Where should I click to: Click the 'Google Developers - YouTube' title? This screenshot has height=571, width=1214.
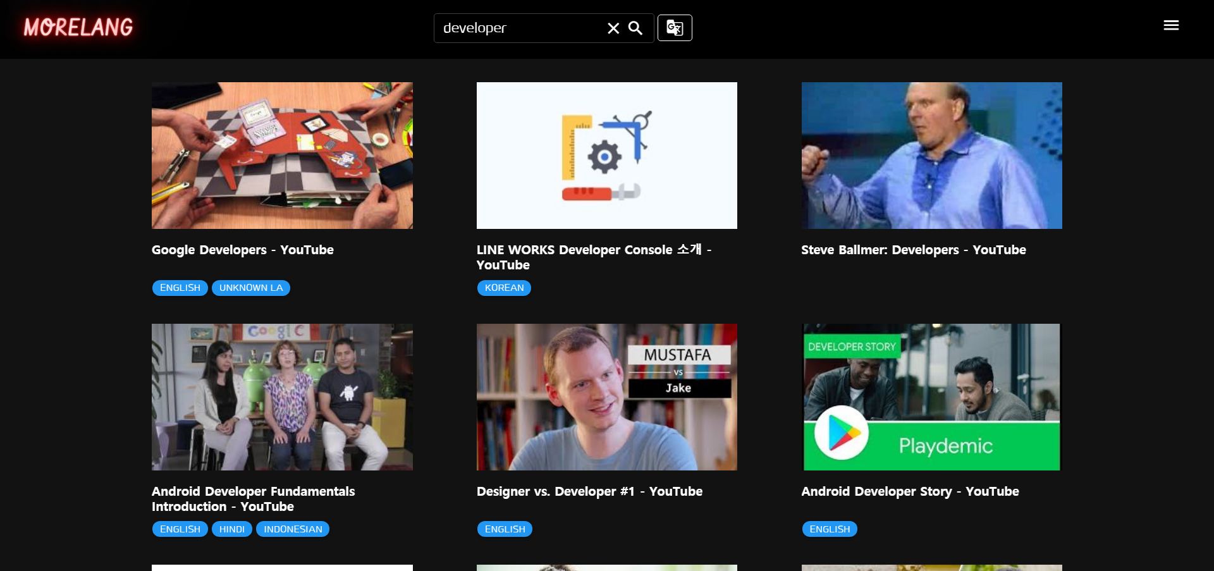tap(243, 250)
